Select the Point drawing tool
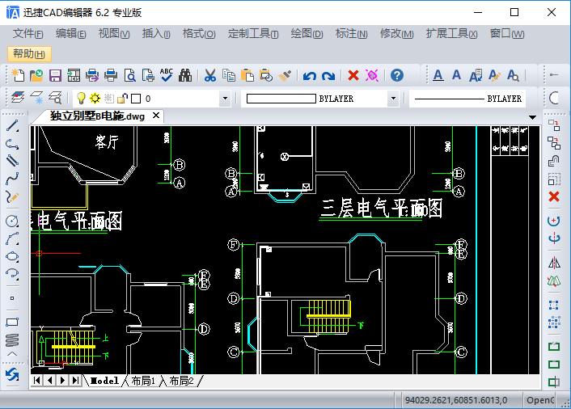This screenshot has width=571, height=409. [x=12, y=298]
